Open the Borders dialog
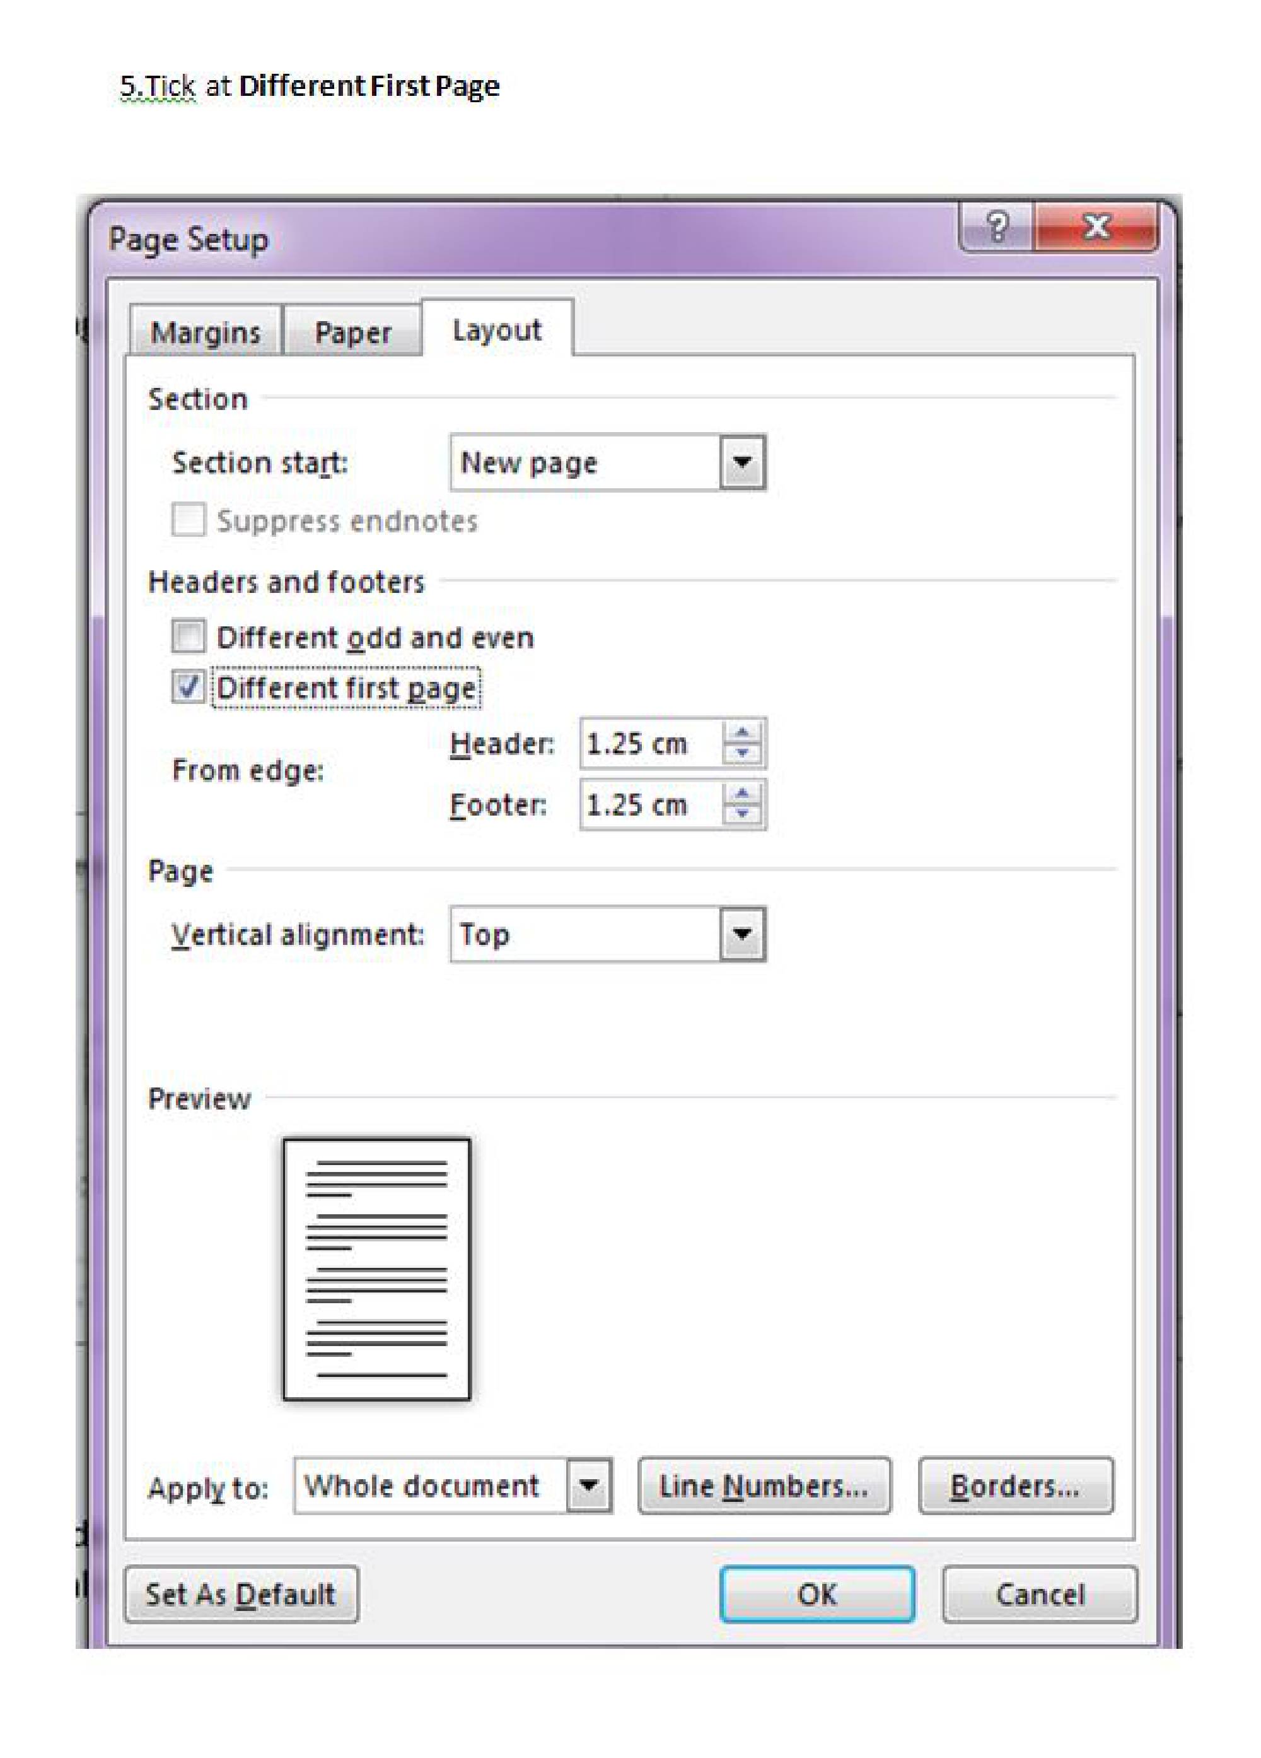This screenshot has height=1758, width=1261. click(1014, 1486)
